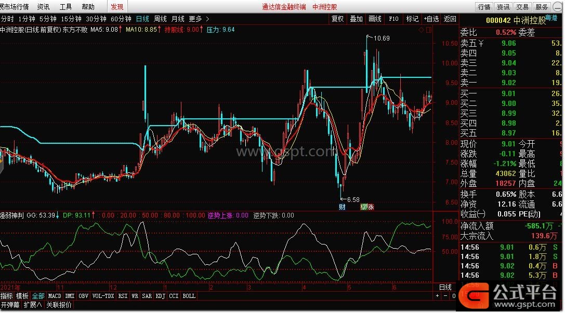Click the 行情 button at top right
Image resolution: width=565 pixels, height=313 pixels.
pyautogui.click(x=484, y=7)
